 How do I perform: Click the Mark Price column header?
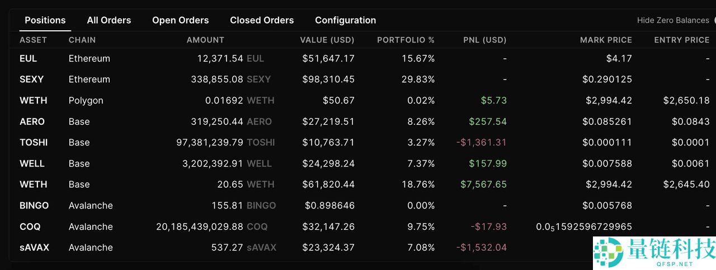tap(606, 40)
